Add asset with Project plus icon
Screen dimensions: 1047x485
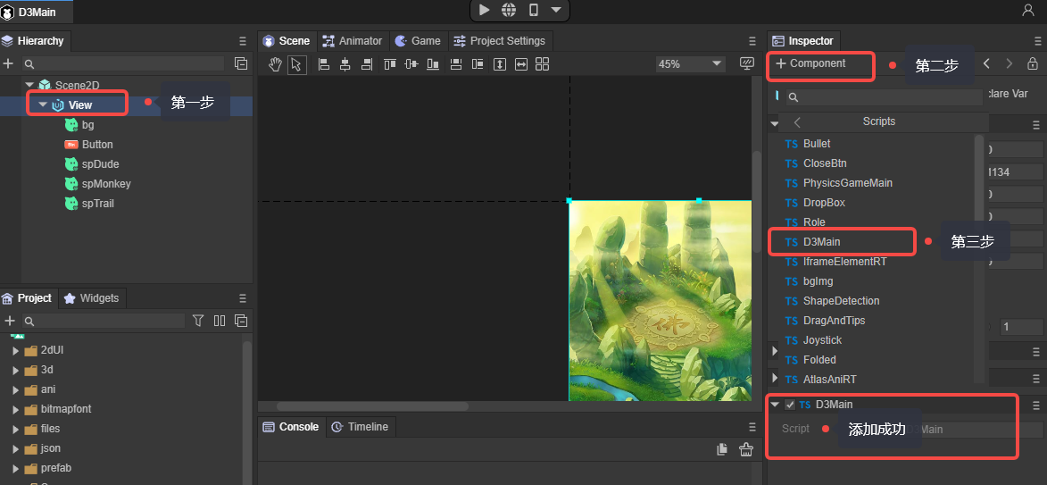pyautogui.click(x=10, y=321)
